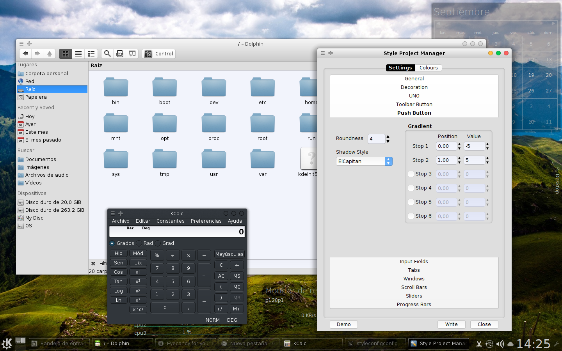Switch Dolphin to compact view mode

(78, 54)
